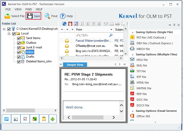The image size is (183, 131).
Task: Click the Save toolbar button
Action: (x=33, y=16)
